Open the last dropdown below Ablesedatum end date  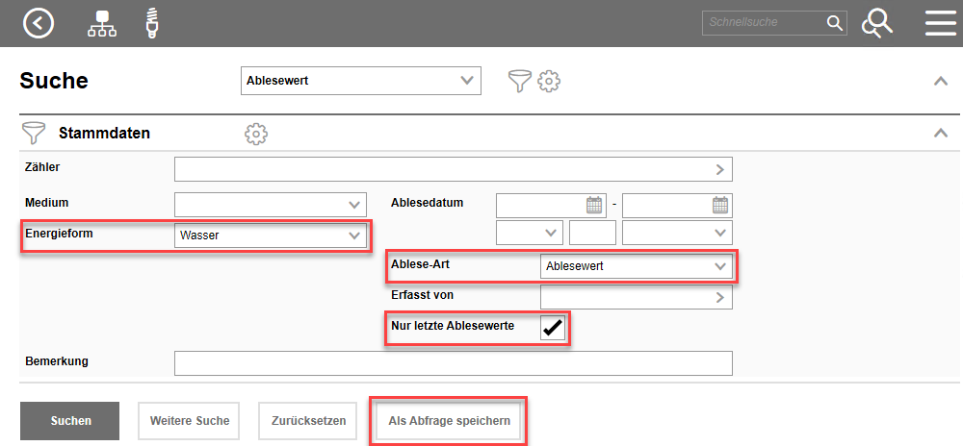677,233
